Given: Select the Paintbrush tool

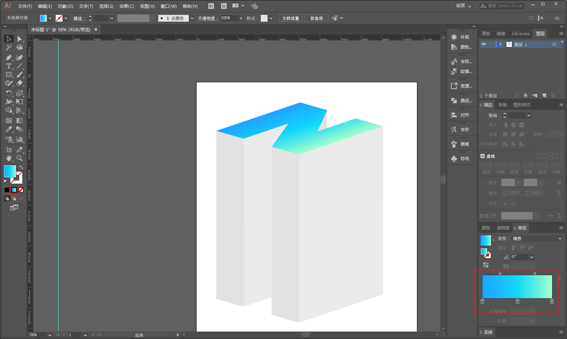Looking at the screenshot, I should click(20, 75).
